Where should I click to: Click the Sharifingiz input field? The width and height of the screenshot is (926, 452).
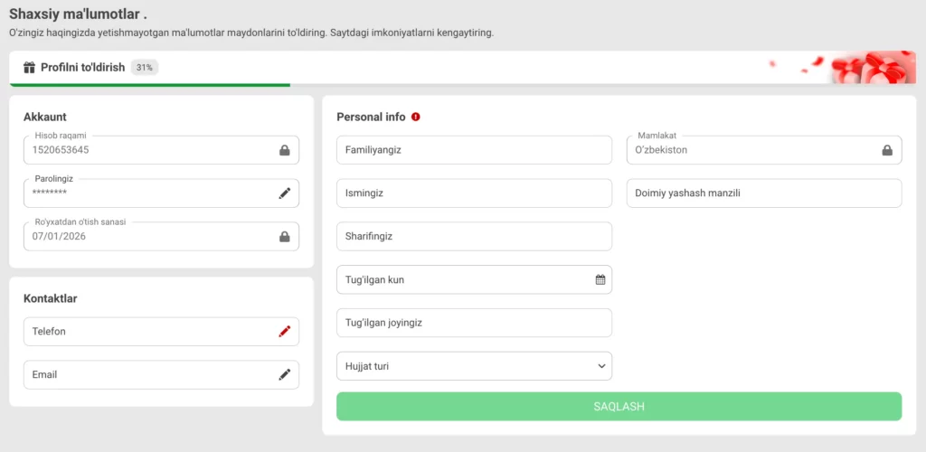[474, 237]
